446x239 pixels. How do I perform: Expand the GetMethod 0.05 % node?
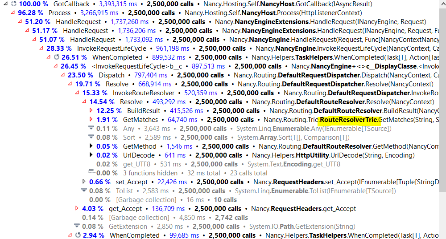pyautogui.click(x=91, y=146)
